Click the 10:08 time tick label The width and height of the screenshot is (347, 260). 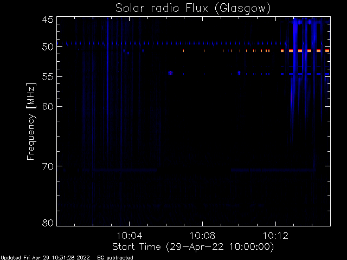click(x=202, y=236)
